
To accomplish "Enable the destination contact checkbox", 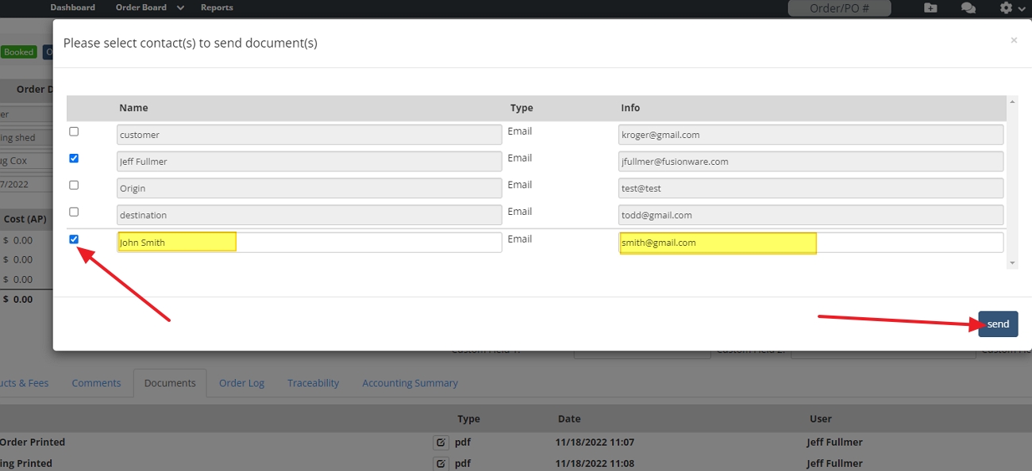I will (x=74, y=212).
